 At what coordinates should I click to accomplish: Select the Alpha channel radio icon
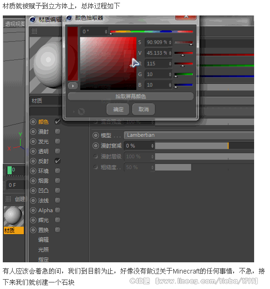pos(33,210)
